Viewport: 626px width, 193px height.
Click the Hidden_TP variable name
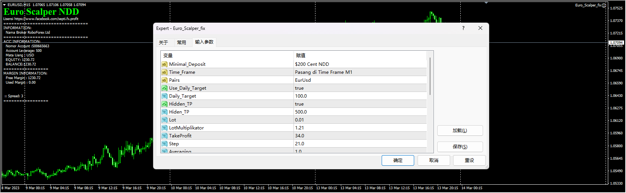click(x=180, y=104)
